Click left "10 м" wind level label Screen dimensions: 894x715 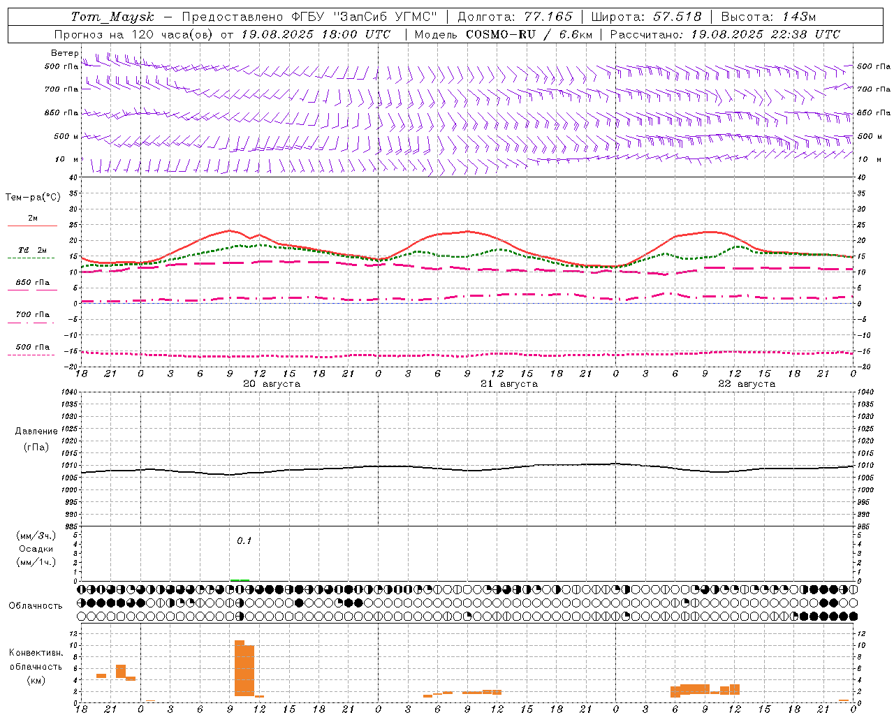coord(68,159)
